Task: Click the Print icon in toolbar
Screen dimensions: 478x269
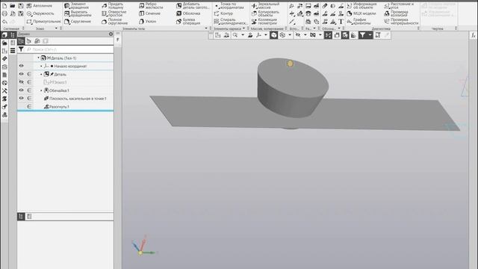Action: pos(4,13)
